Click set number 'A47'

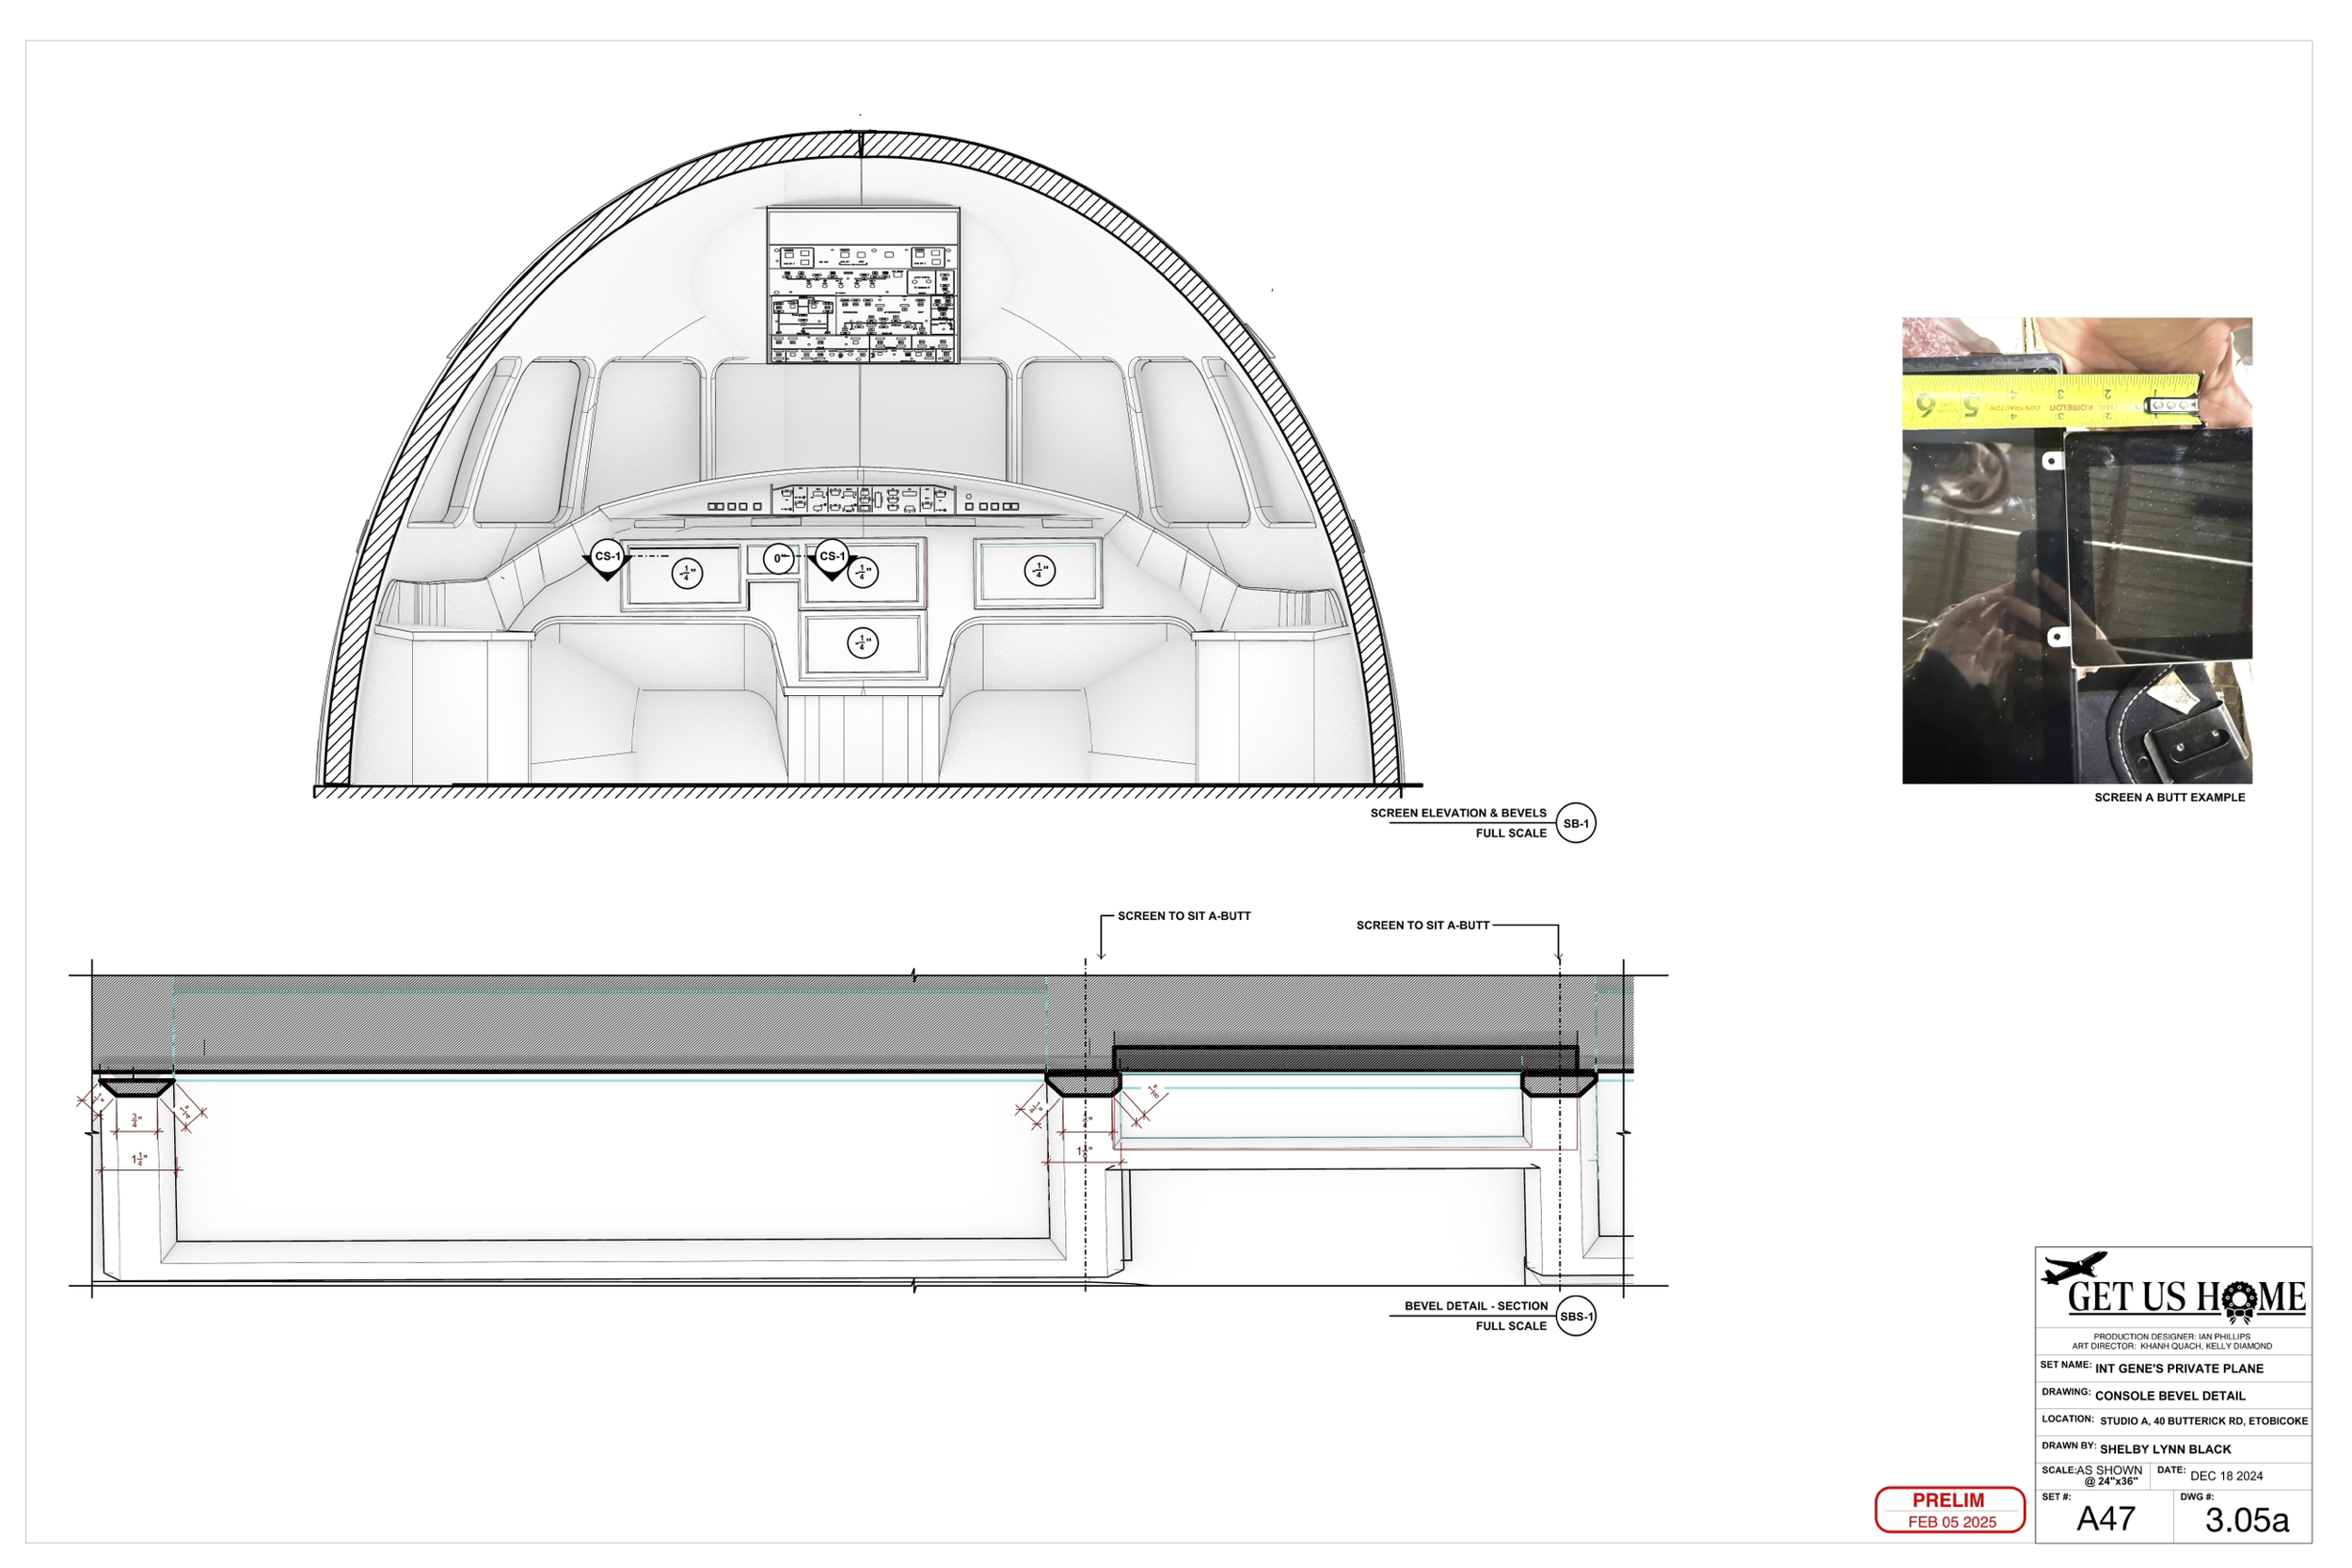tap(2106, 1520)
